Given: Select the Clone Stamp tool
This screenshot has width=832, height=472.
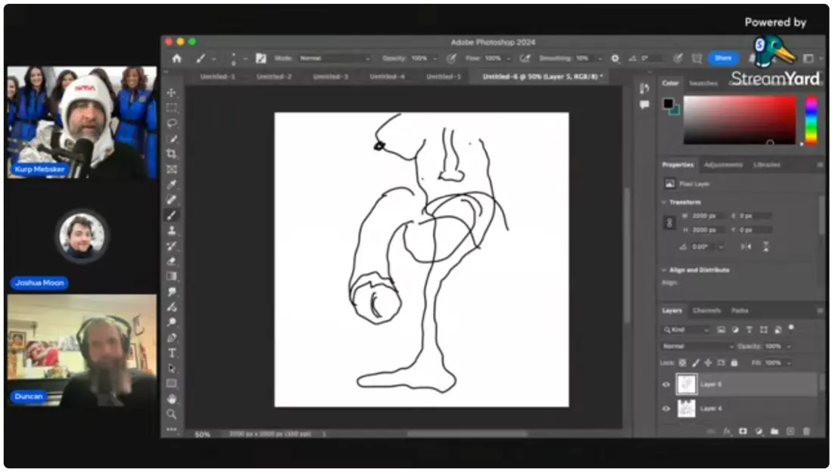Looking at the screenshot, I should pos(171,230).
